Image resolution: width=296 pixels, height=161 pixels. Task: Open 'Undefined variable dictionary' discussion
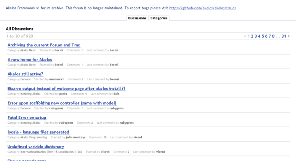click(36, 147)
